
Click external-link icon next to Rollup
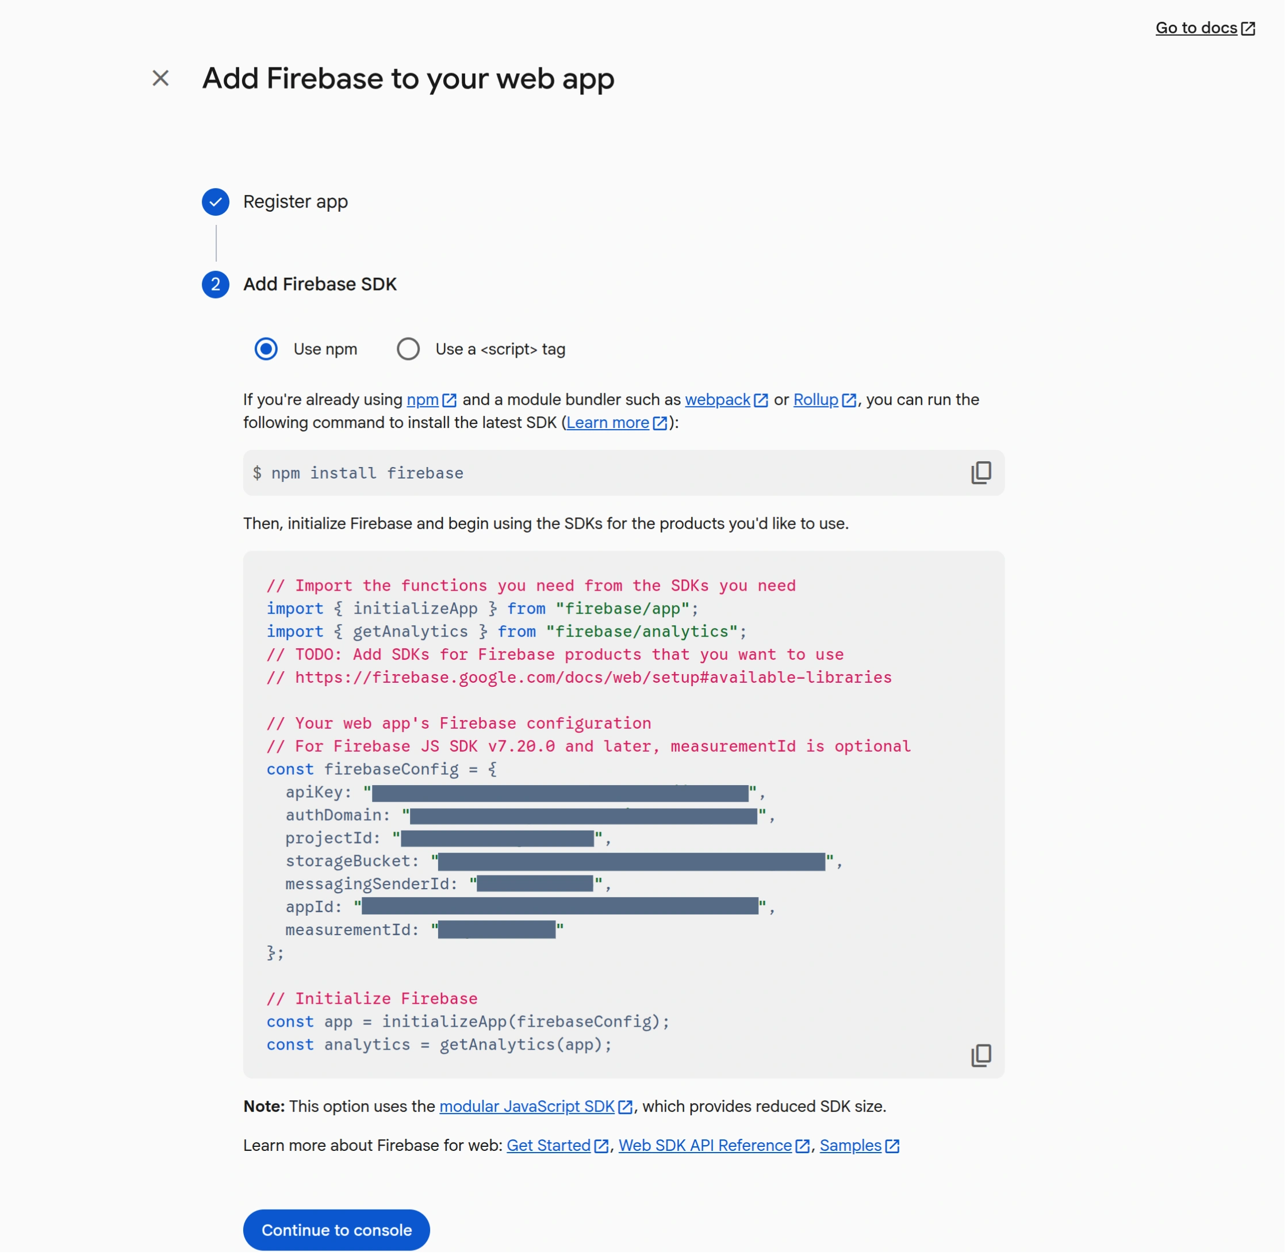click(x=851, y=401)
